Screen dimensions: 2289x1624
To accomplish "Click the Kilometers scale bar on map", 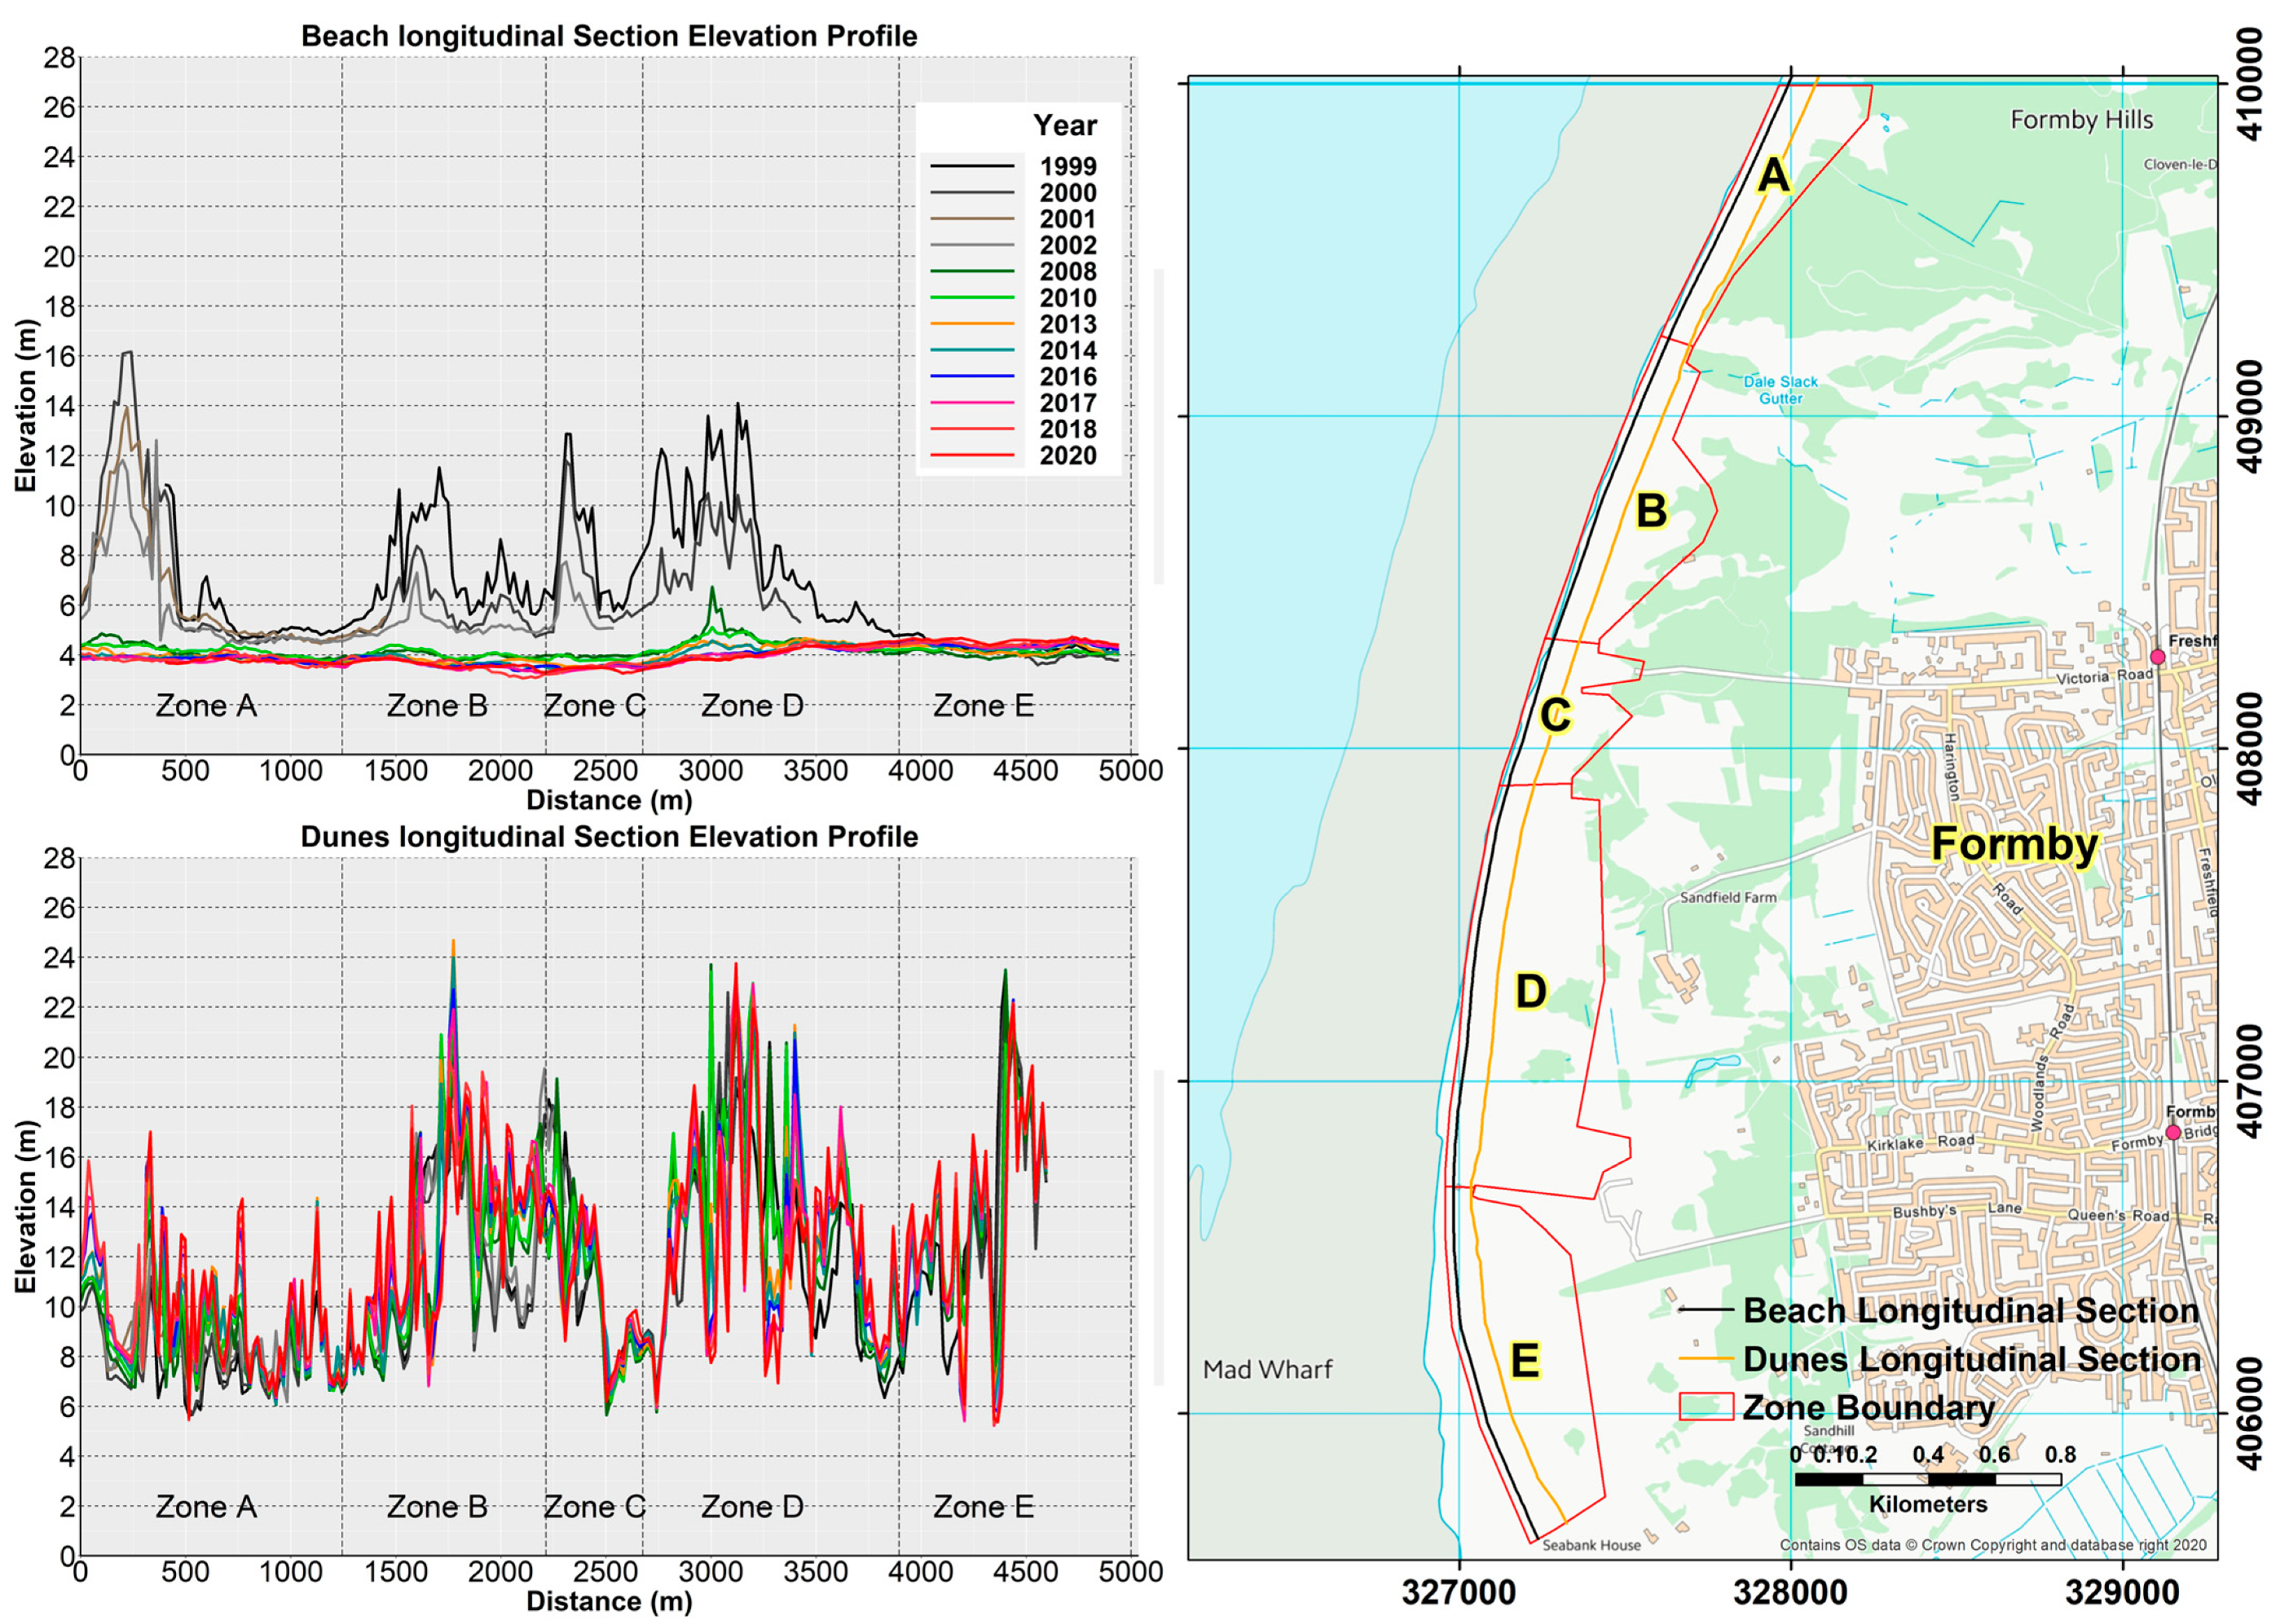I will pos(1927,1479).
